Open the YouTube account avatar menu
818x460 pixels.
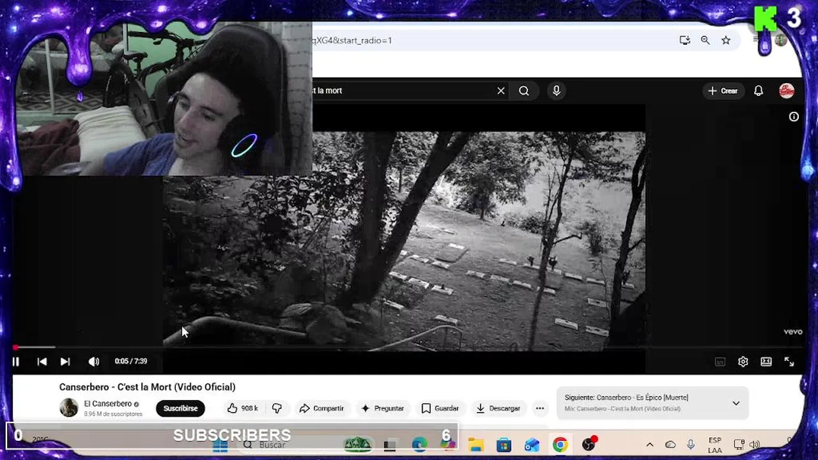[787, 91]
